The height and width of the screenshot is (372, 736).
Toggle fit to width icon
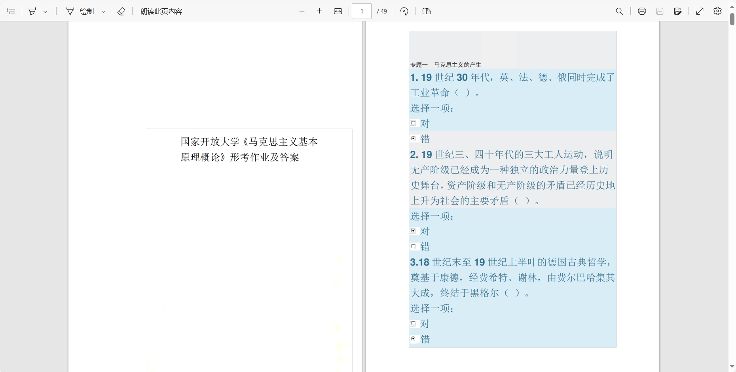tap(338, 11)
